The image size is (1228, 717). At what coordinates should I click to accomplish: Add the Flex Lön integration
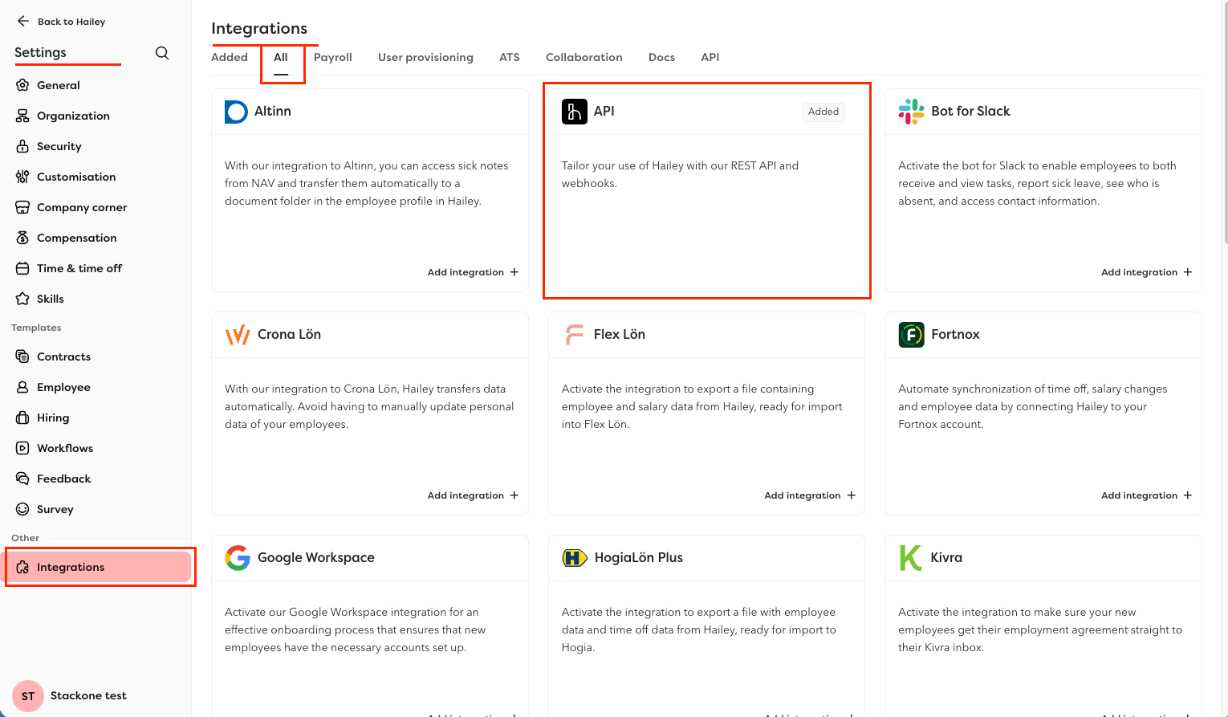[x=810, y=495]
